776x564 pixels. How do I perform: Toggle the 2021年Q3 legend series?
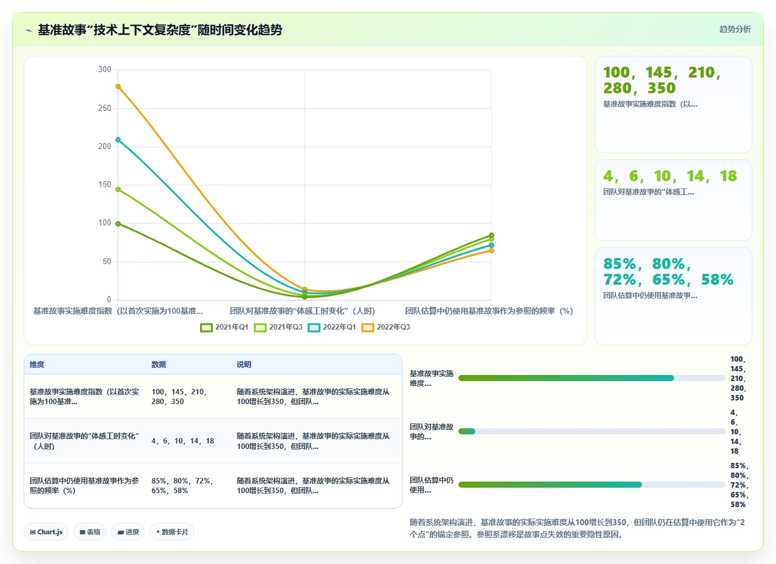[x=278, y=327]
